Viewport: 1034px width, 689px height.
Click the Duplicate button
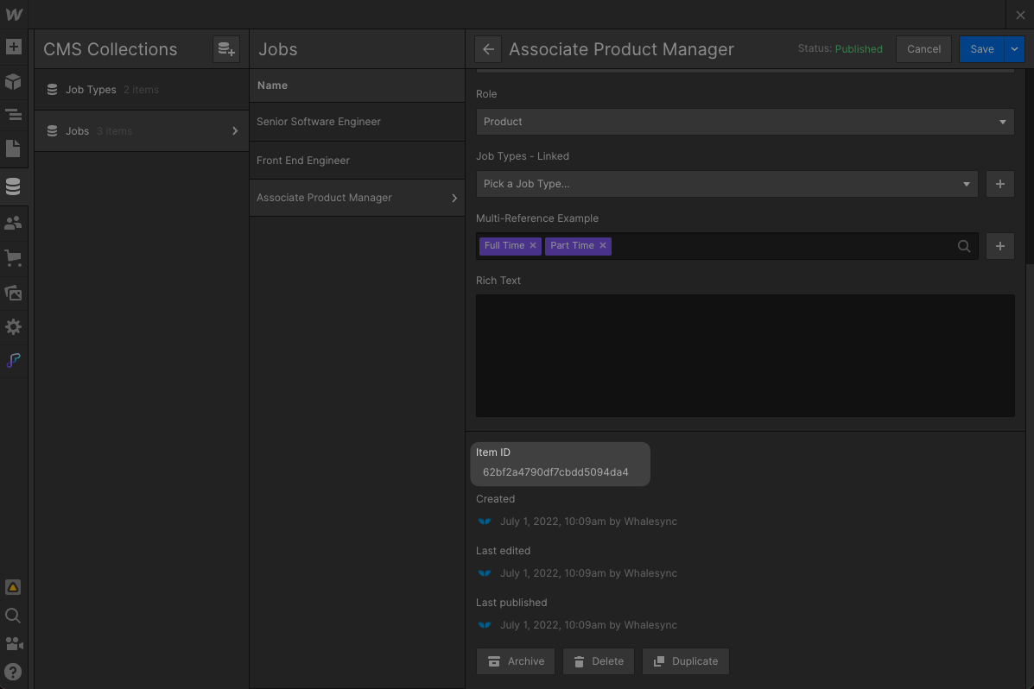click(x=686, y=661)
